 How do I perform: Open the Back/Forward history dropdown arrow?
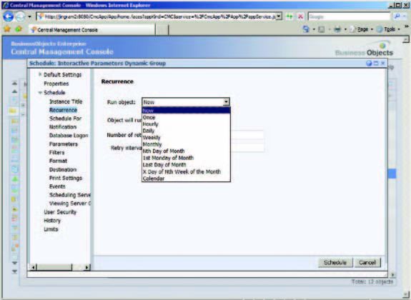coord(29,17)
